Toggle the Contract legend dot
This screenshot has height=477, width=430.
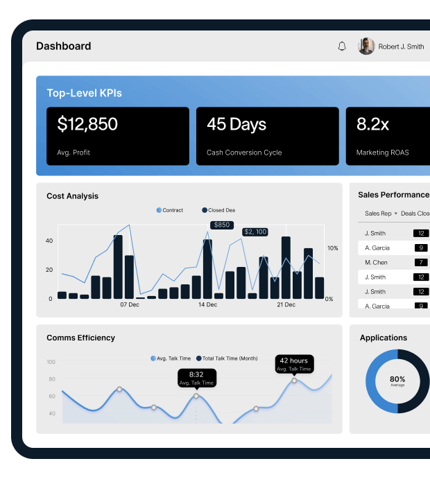pyautogui.click(x=159, y=210)
